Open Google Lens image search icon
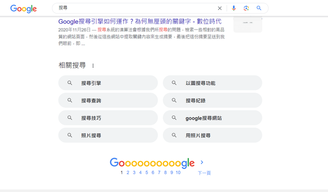This screenshot has width=328, height=192. point(246,8)
